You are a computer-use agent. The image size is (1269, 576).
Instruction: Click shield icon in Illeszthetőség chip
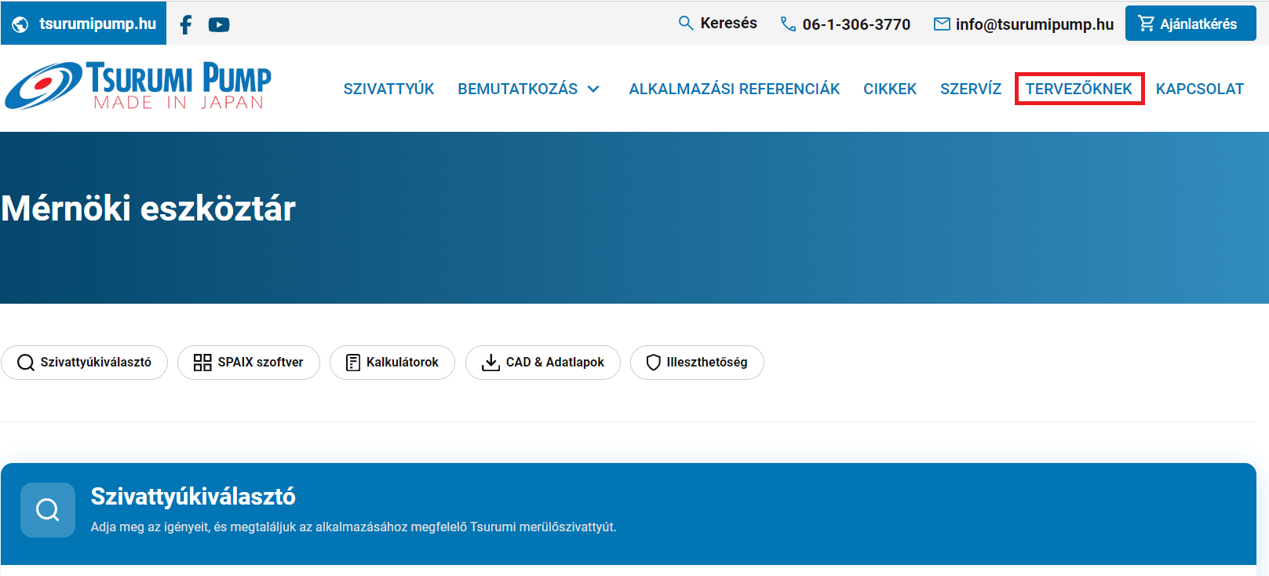(654, 363)
